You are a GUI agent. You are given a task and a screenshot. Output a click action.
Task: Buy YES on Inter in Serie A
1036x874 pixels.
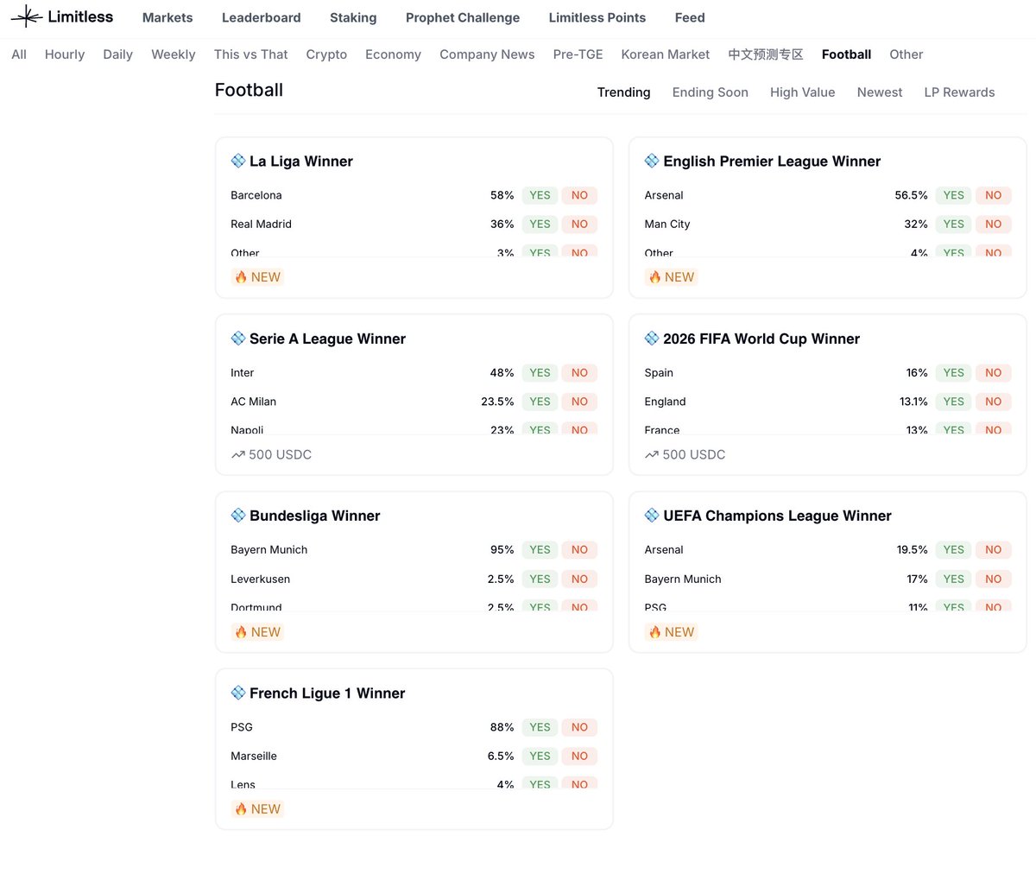pos(540,373)
